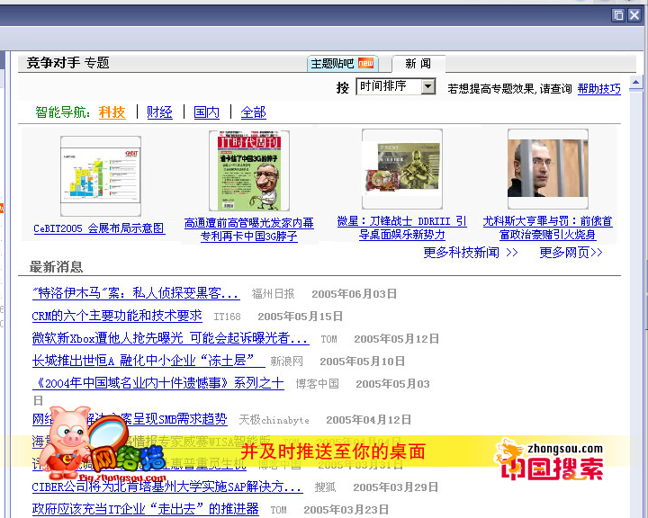Image resolution: width=648 pixels, height=518 pixels.
Task: Select the 全部 navigation category
Action: click(x=253, y=112)
